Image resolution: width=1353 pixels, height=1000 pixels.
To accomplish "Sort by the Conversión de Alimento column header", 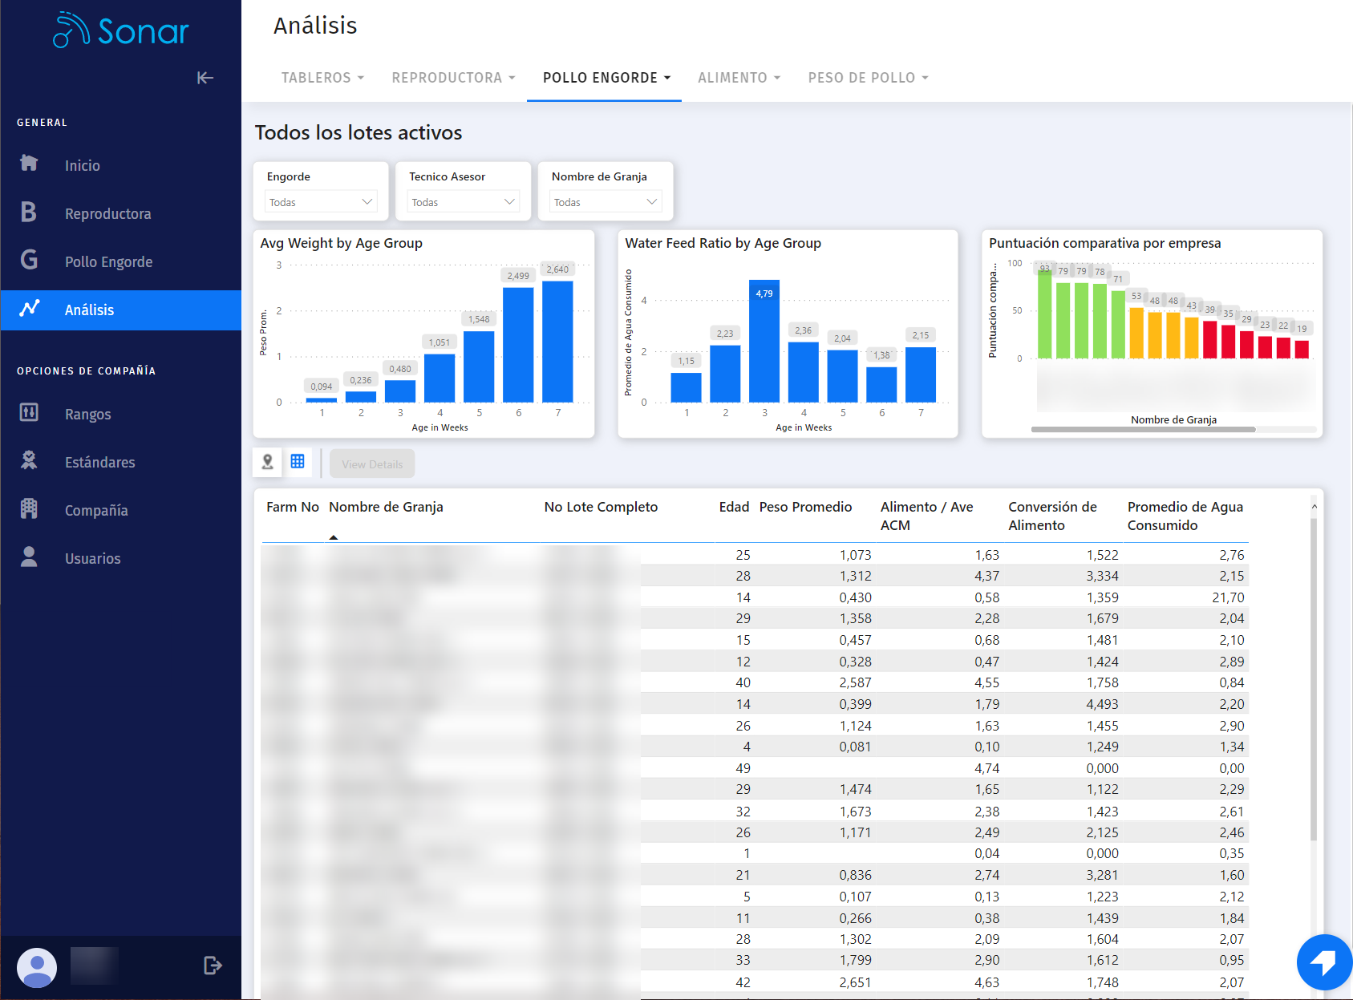I will (x=1052, y=516).
